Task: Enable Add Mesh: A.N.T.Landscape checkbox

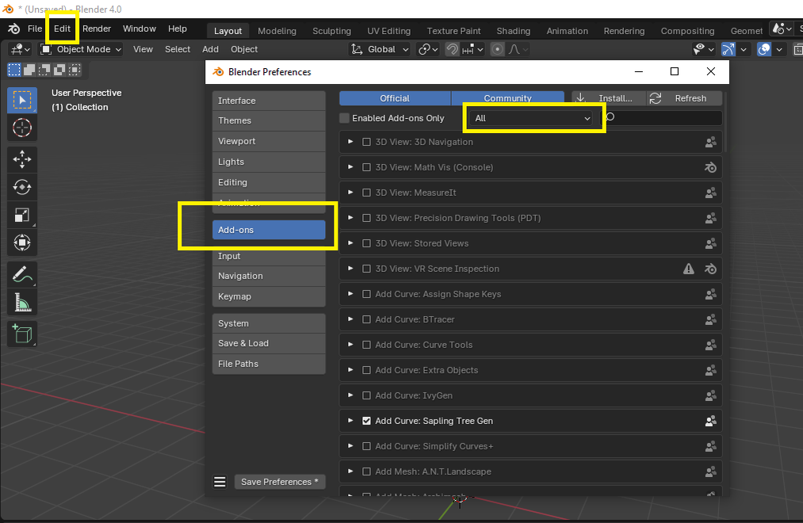Action: click(367, 471)
